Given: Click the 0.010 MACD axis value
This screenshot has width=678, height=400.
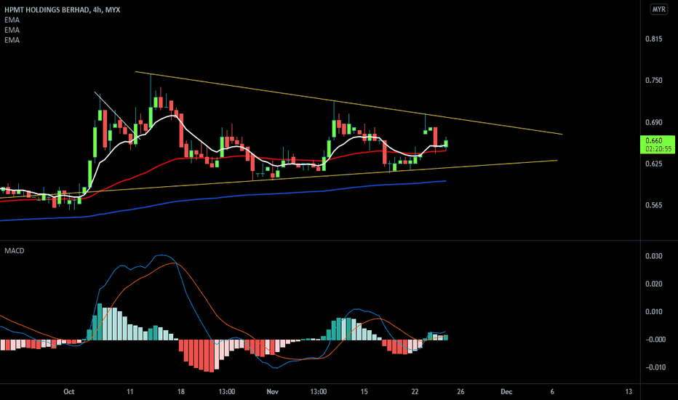Looking at the screenshot, I should (x=654, y=312).
